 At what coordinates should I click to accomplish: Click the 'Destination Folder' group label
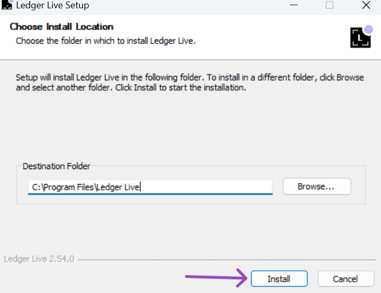[x=56, y=166]
